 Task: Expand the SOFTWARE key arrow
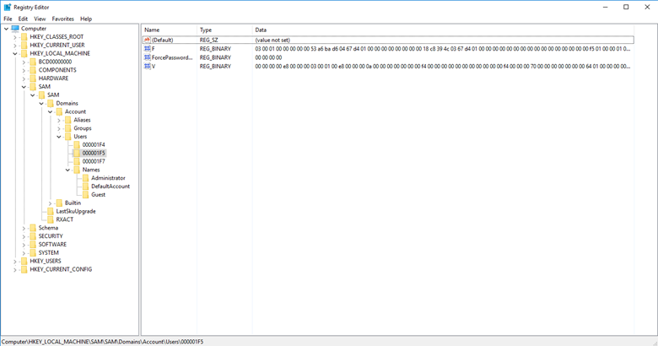click(24, 245)
